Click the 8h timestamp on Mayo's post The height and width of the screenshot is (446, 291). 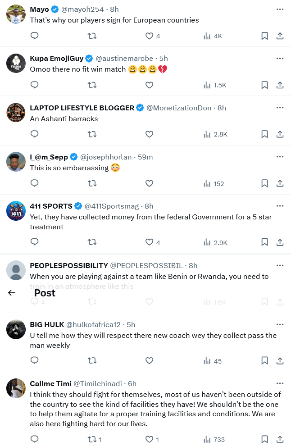[x=114, y=9]
